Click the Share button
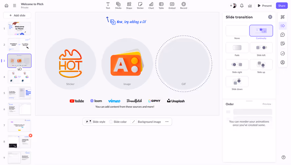291x165 pixels. pyautogui.click(x=281, y=6)
